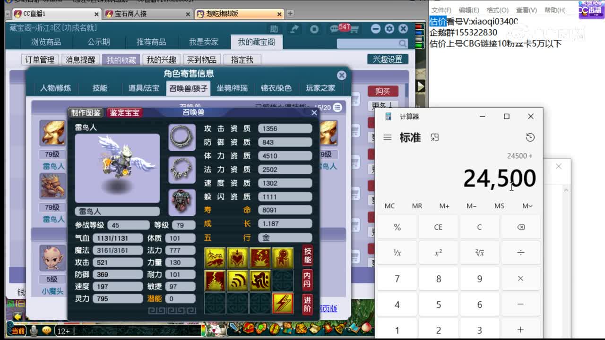Click the 藏宝阁 search input field
The image size is (605, 340).
pyautogui.click(x=368, y=43)
